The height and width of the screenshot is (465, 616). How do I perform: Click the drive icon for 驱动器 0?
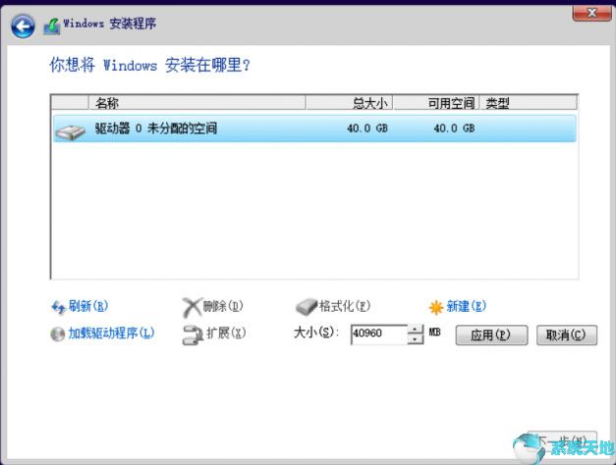70,131
